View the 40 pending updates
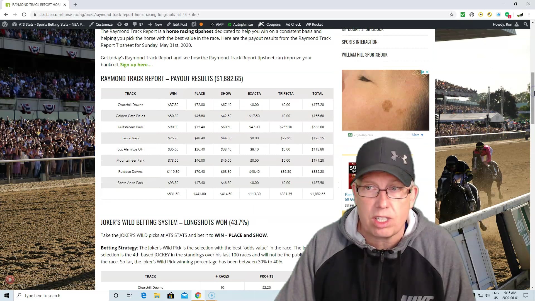The width and height of the screenshot is (535, 301). click(x=123, y=24)
